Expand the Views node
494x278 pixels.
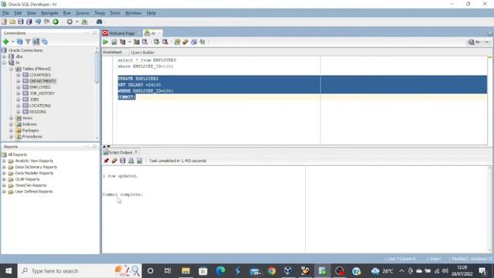tap(11, 118)
